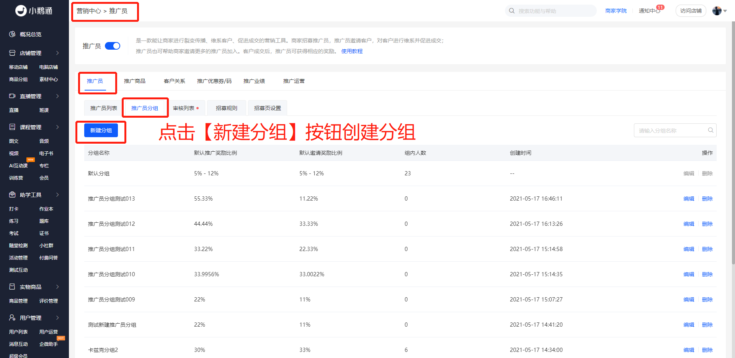The height and width of the screenshot is (358, 735).
Task: Click the 店铺管理 shop icon
Action: tap(12, 53)
